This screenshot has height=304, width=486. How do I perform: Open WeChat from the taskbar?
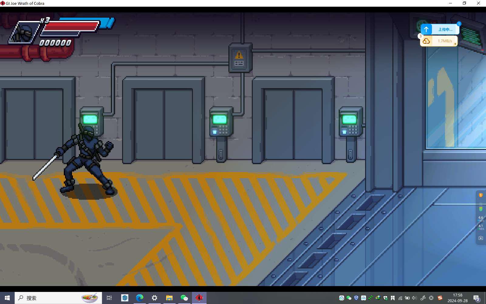coord(184,298)
